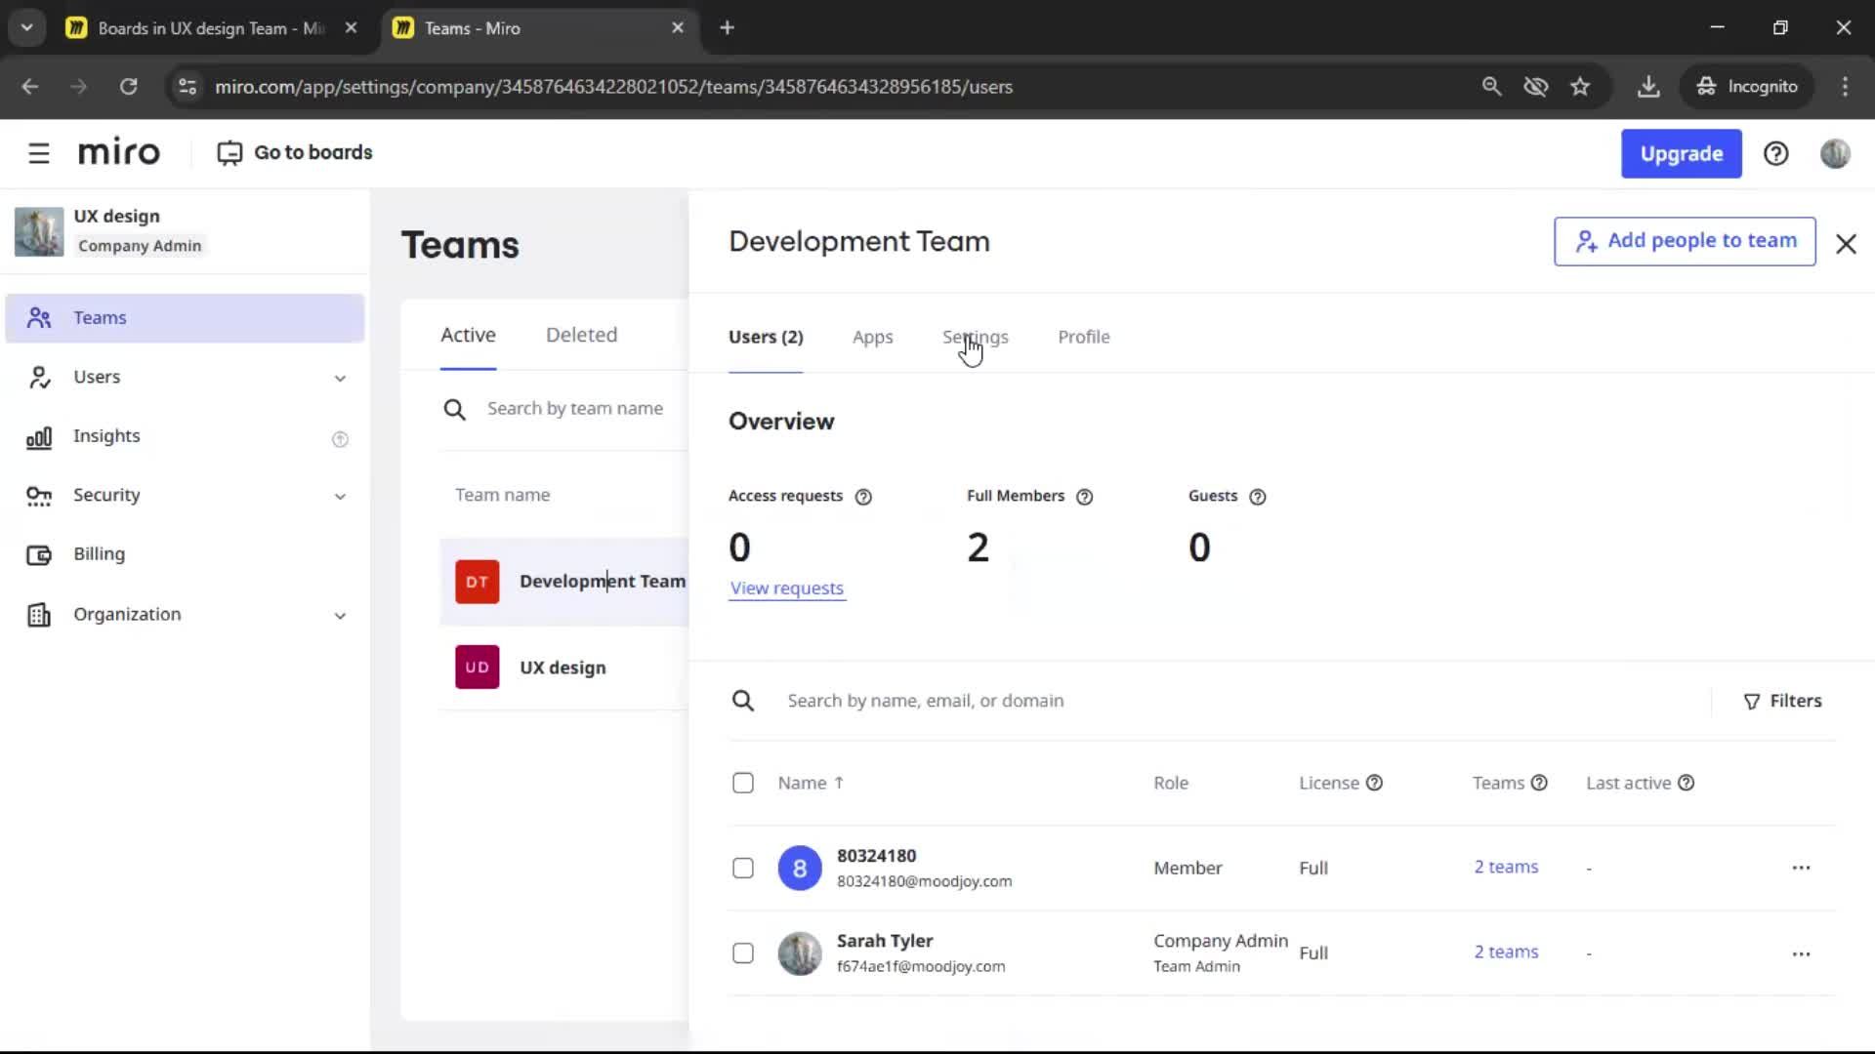Click the Company Admin role text
1875x1054 pixels.
[1221, 941]
